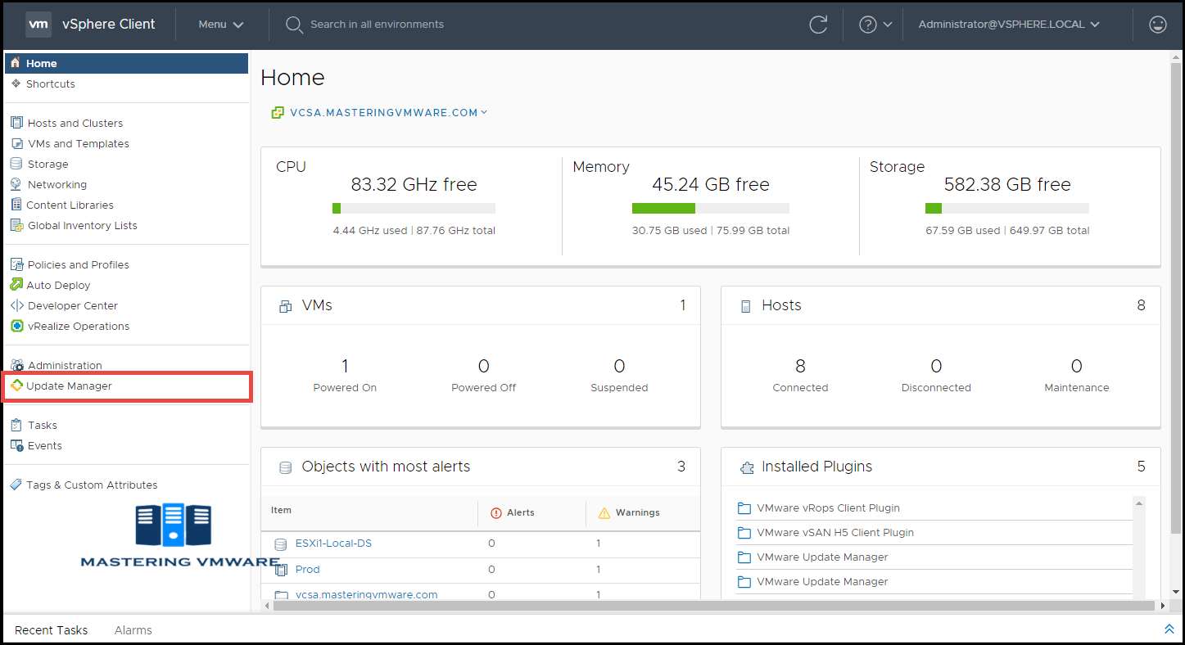Open the Menu dropdown
The width and height of the screenshot is (1185, 645).
(221, 25)
